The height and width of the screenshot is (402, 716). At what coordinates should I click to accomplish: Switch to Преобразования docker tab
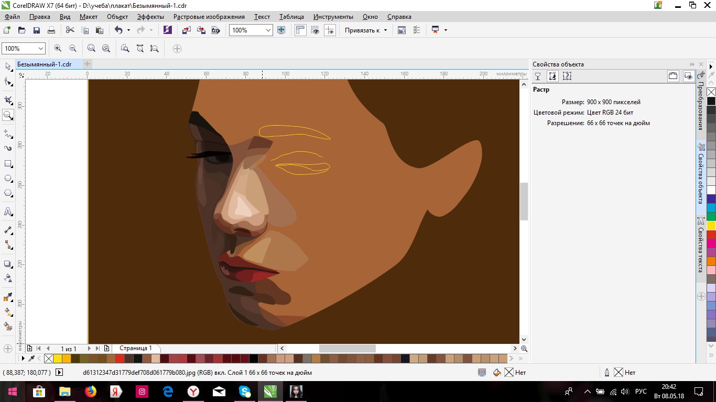click(x=700, y=105)
